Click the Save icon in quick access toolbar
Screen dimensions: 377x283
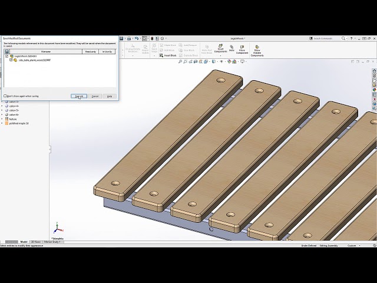click(121, 38)
